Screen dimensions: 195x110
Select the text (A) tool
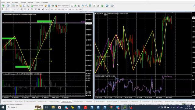29,9
